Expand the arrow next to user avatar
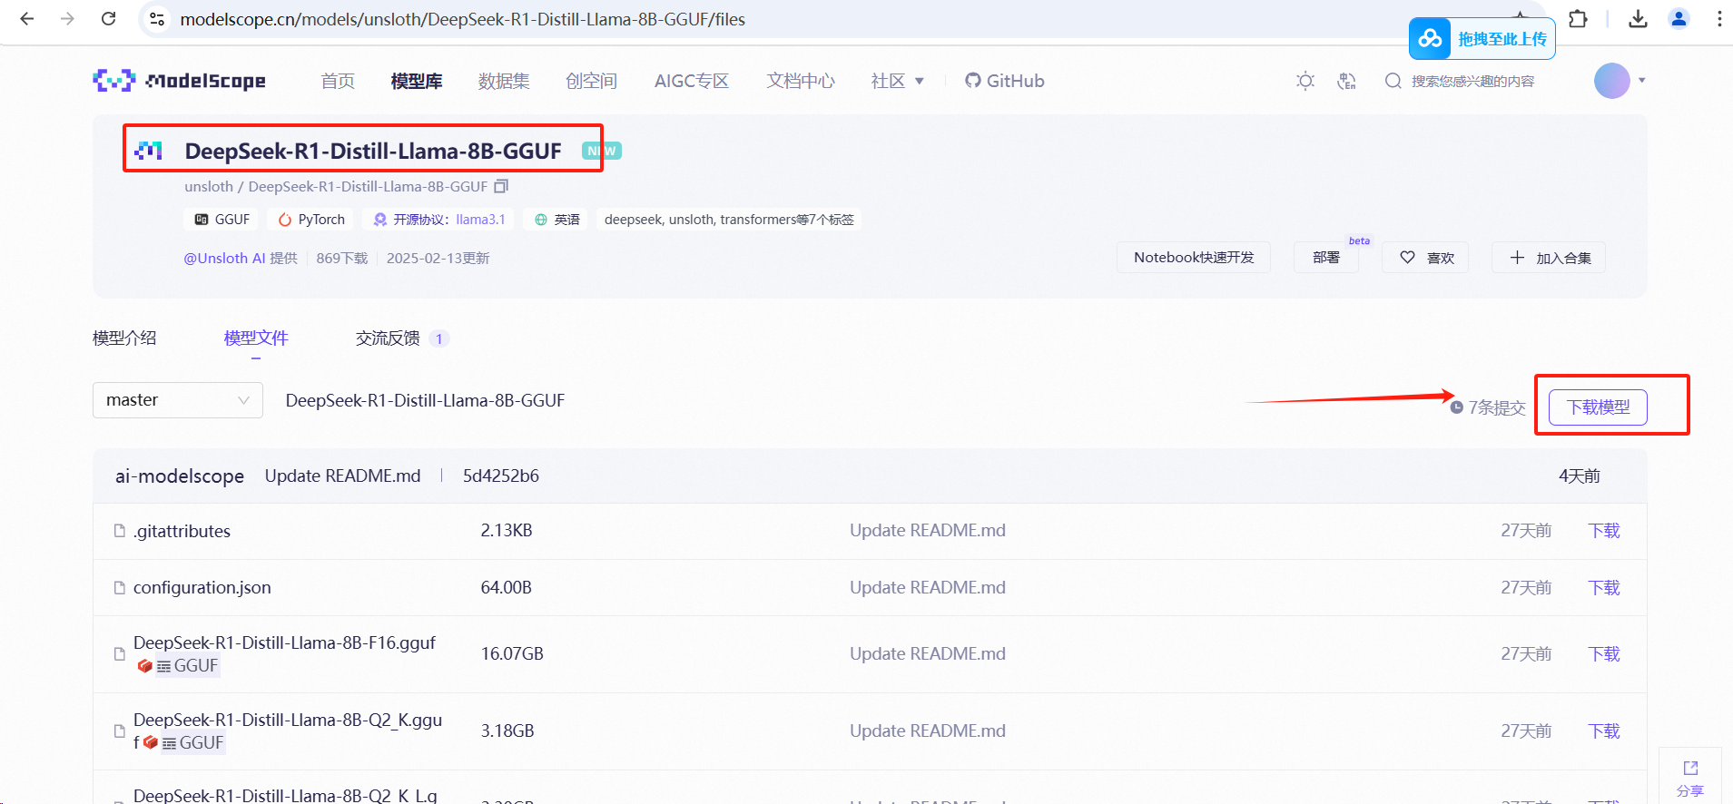Screen dimensions: 1733x804 (x=1641, y=81)
